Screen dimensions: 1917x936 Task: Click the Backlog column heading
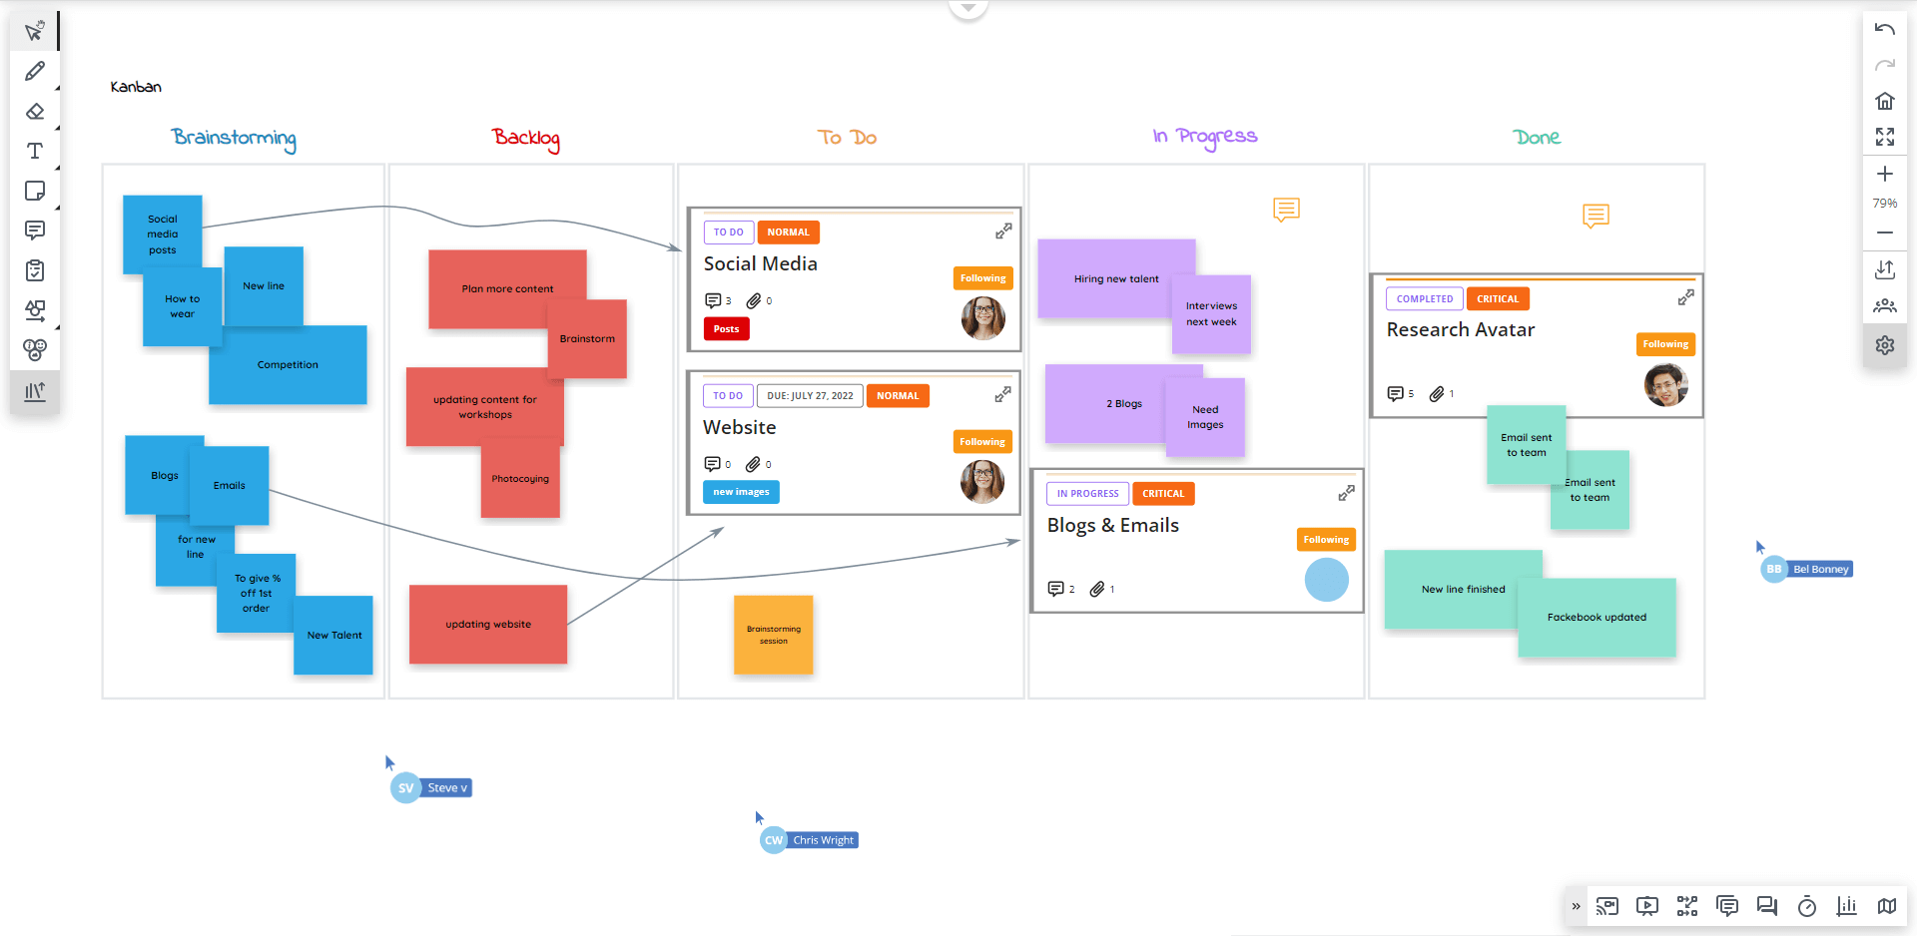[x=526, y=138]
